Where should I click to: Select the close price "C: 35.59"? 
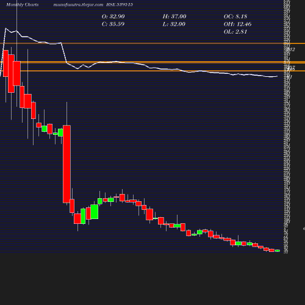(113, 24)
